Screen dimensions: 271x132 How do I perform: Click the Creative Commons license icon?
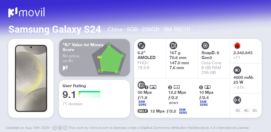tap(55, 128)
